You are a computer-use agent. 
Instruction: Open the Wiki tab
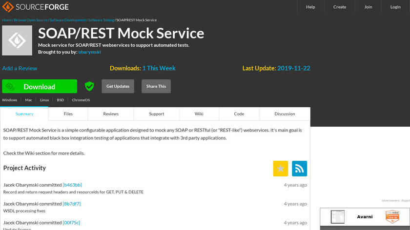[x=199, y=114]
